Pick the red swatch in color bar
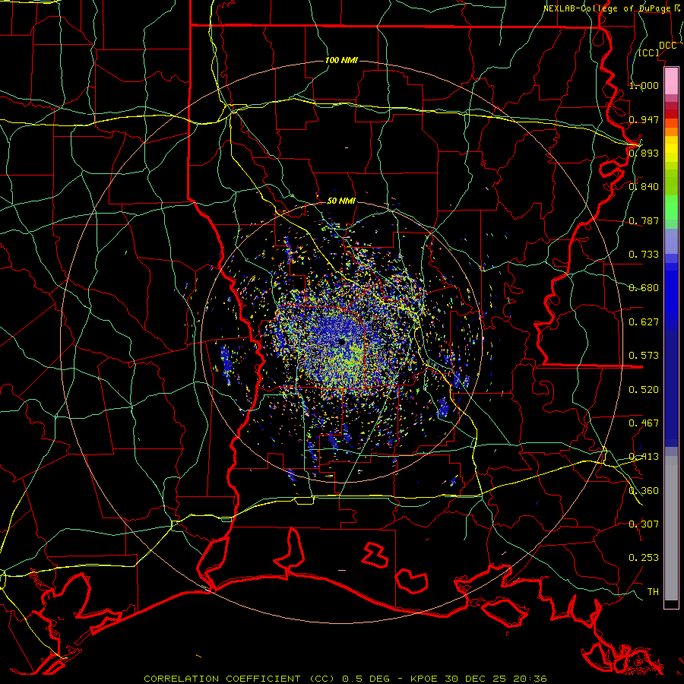684x684 pixels. click(x=671, y=114)
